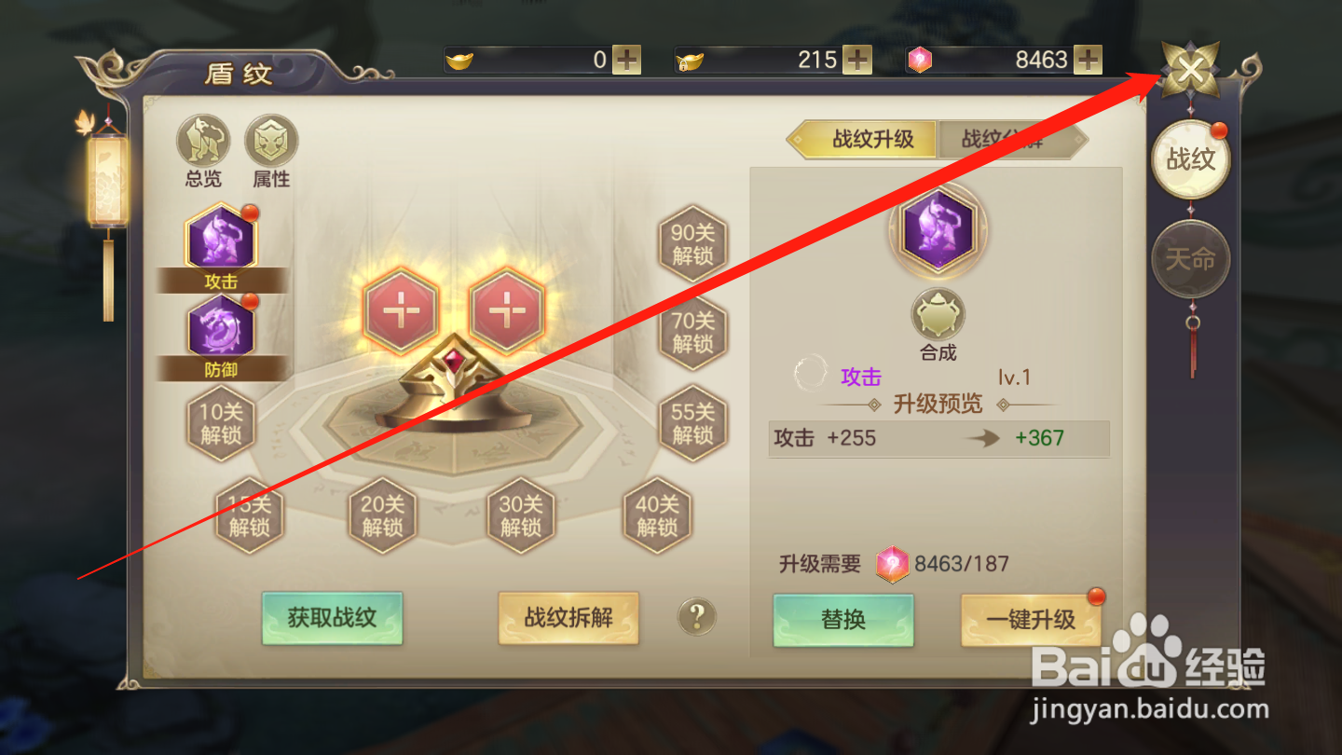Click the 战纹拆解 button

[x=568, y=618]
